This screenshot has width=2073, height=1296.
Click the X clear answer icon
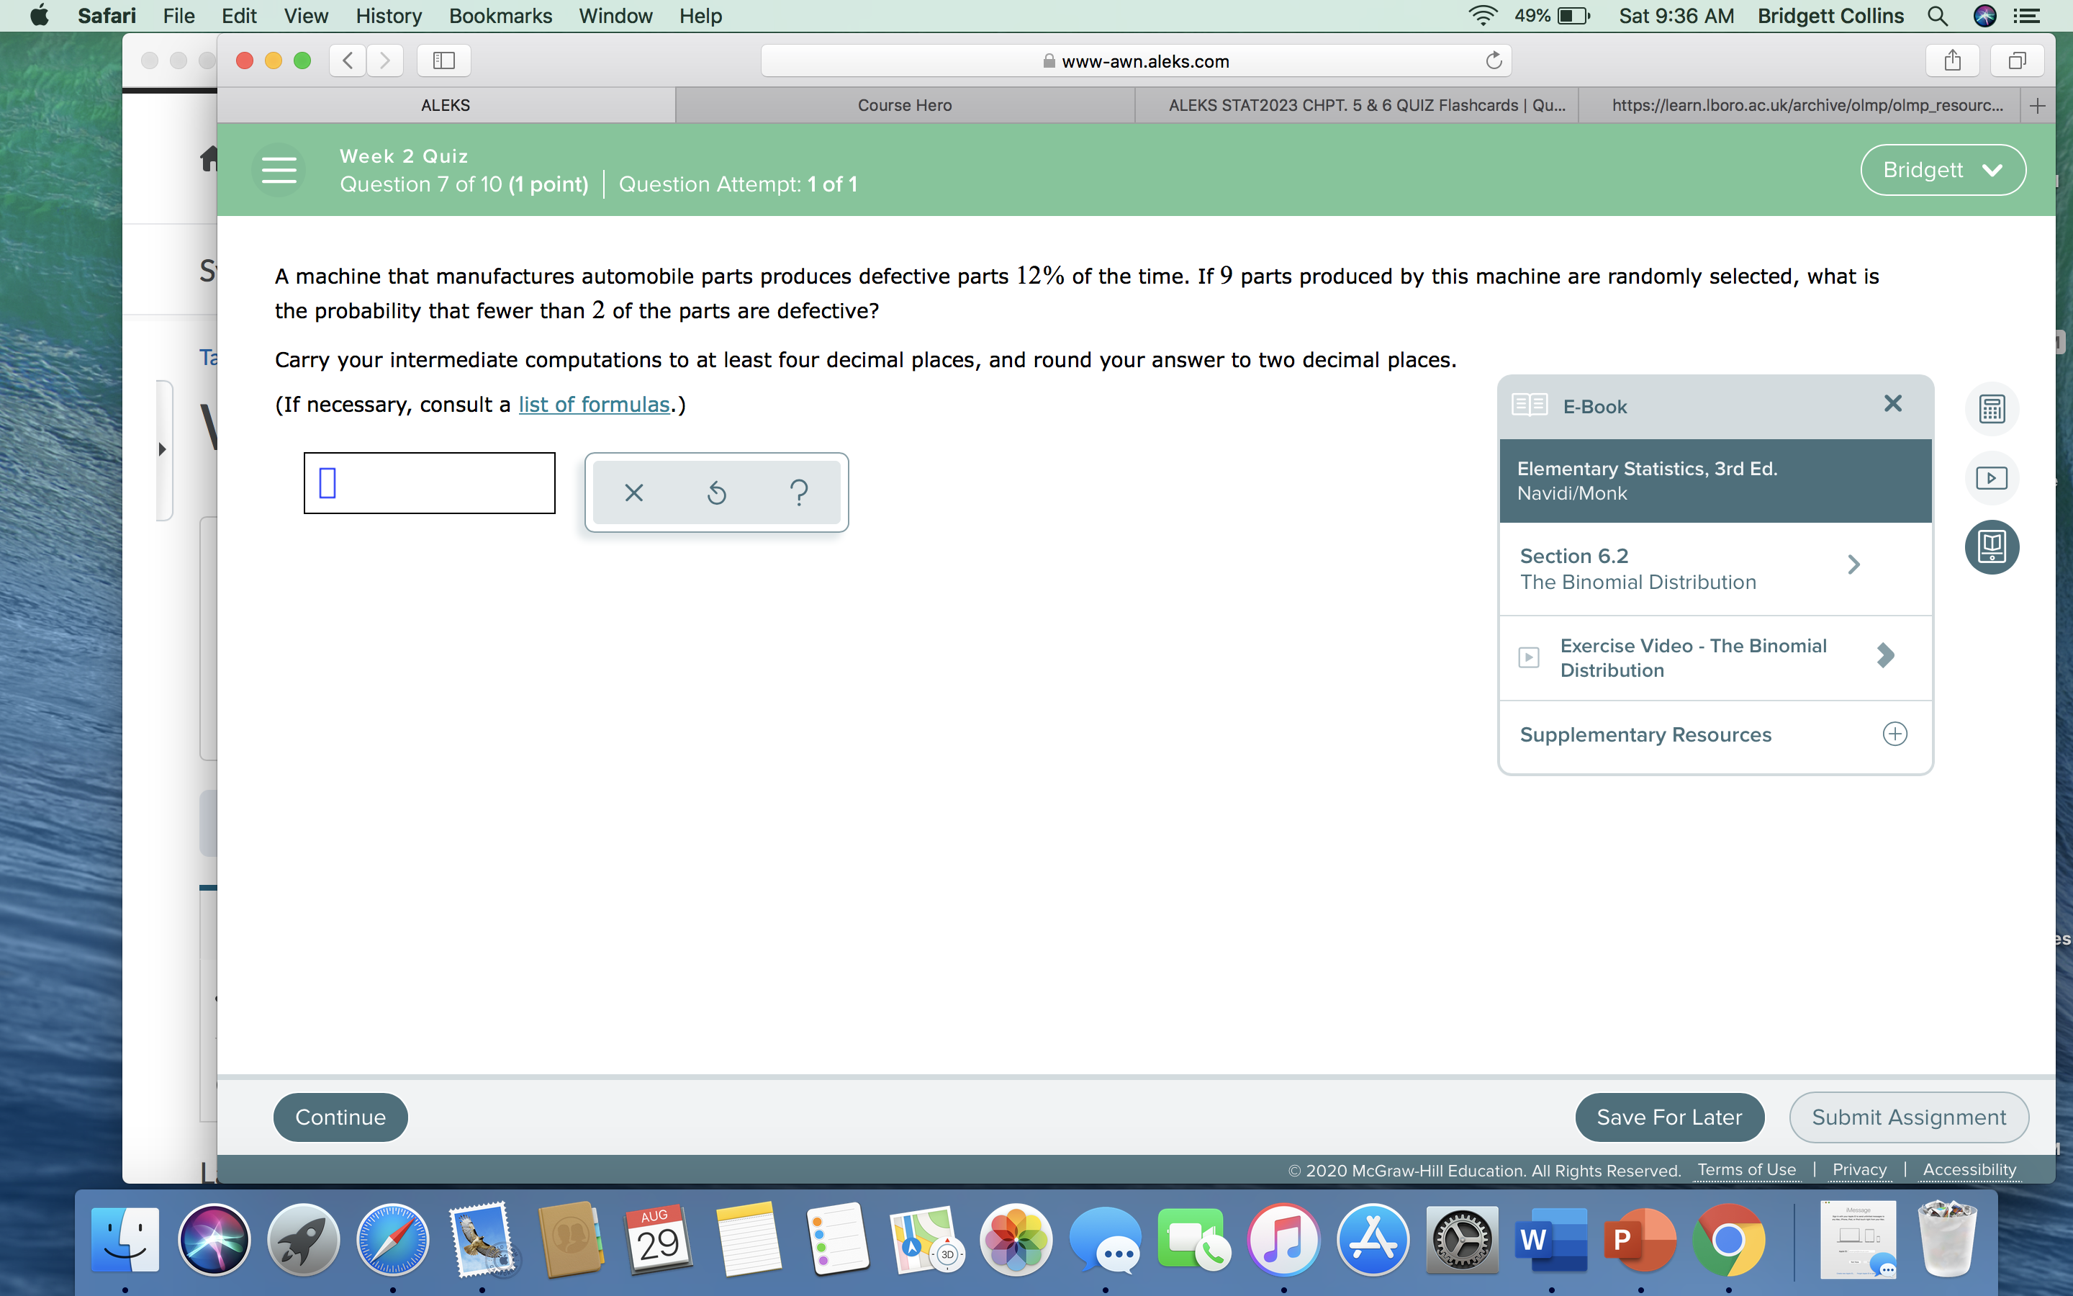(x=633, y=492)
